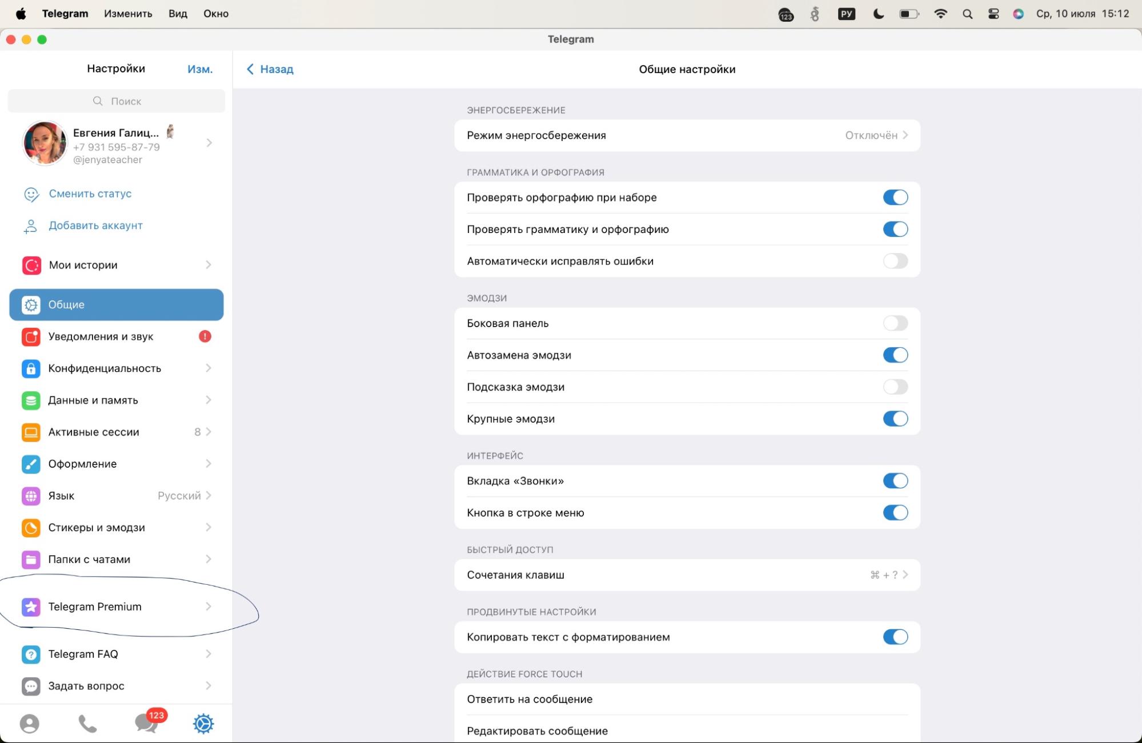The image size is (1142, 743).
Task: Expand the Telegram Premium chevron
Action: (209, 607)
